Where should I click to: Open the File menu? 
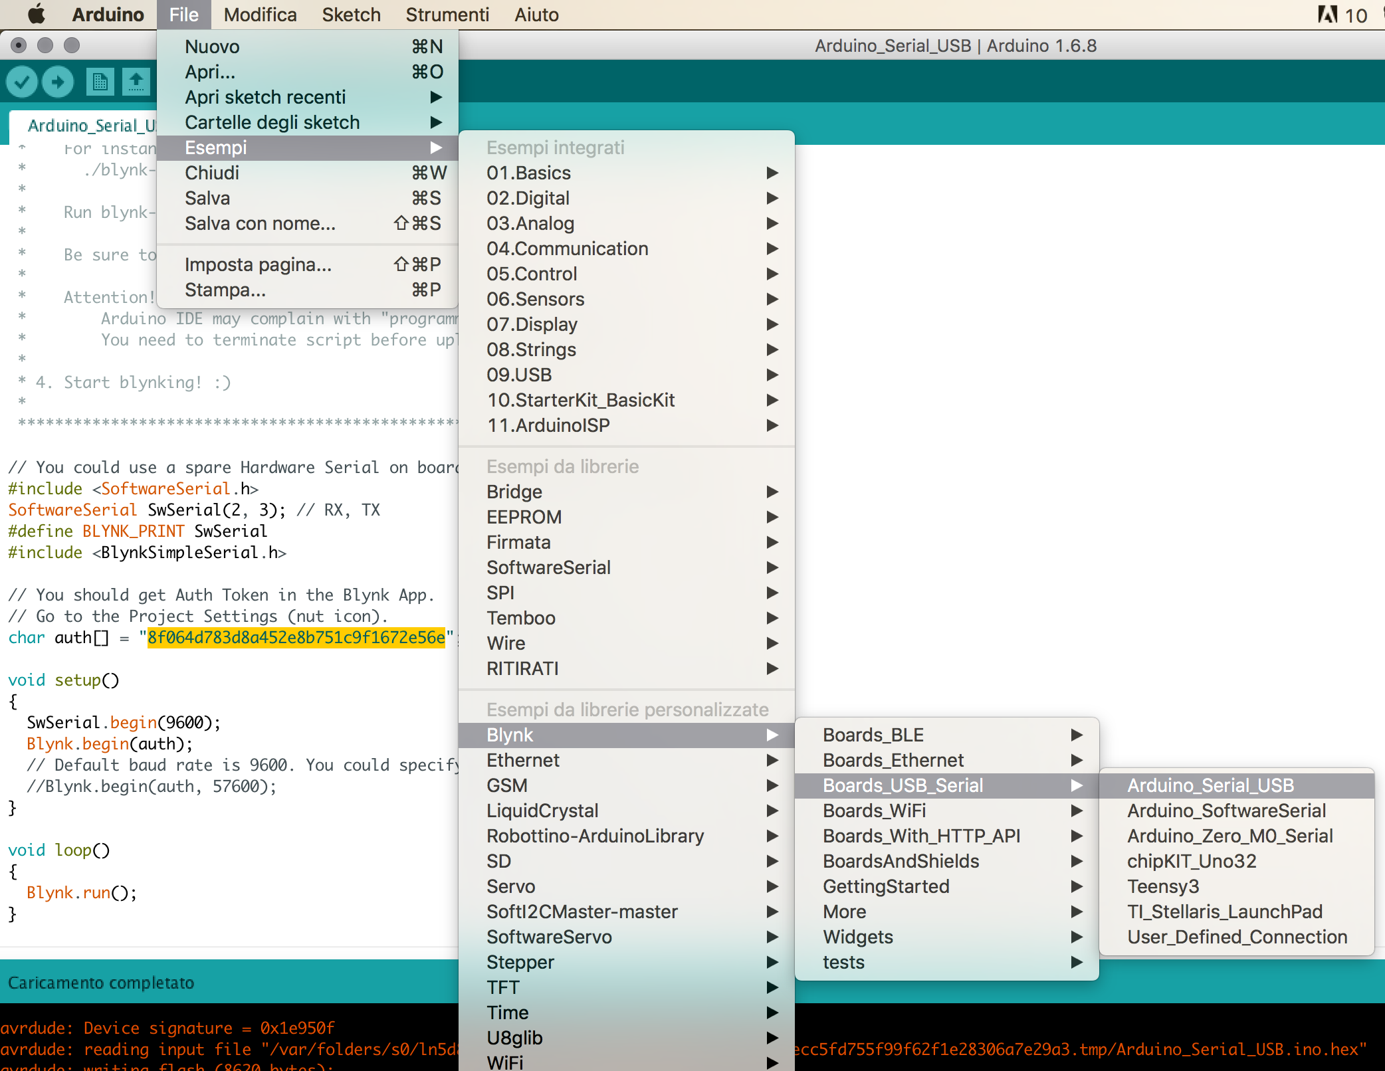pyautogui.click(x=184, y=15)
